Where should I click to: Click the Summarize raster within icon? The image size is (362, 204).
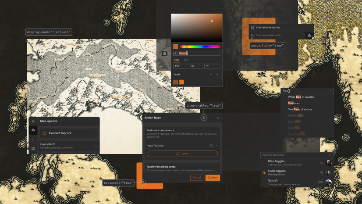pos(252,36)
